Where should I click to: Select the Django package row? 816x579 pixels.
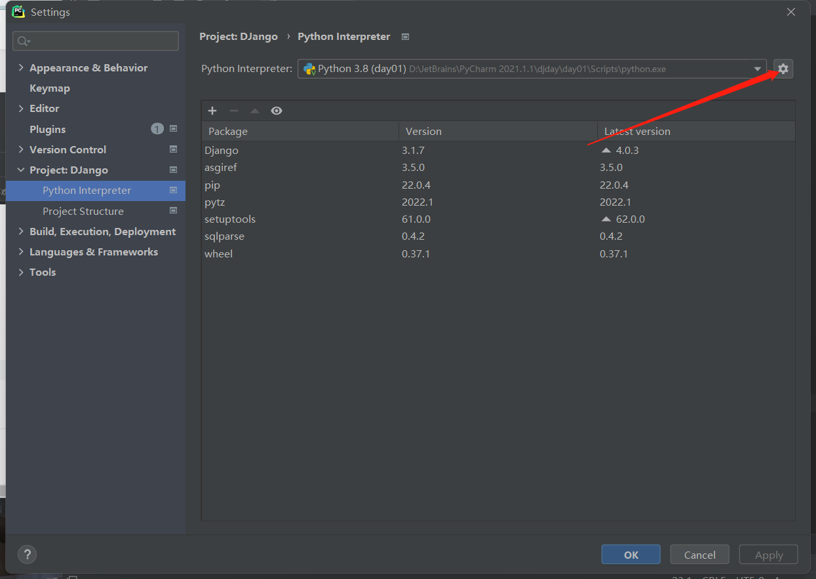click(x=498, y=150)
